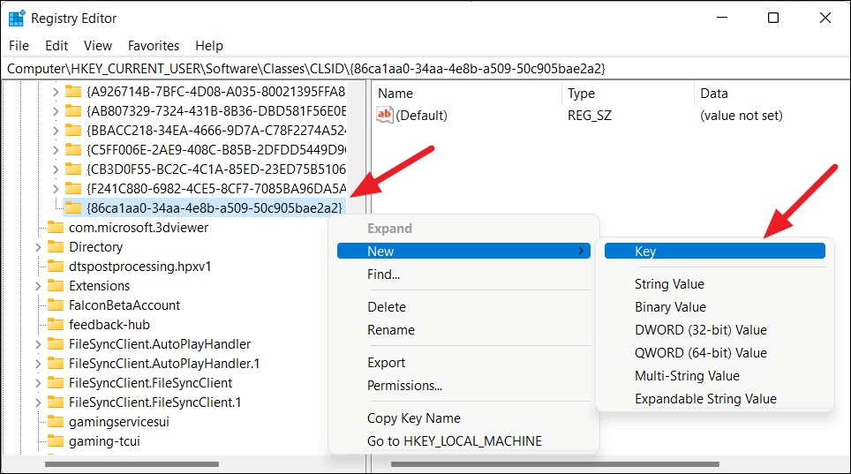Click folder icon of gaming-tcui
Screen dimensions: 851x474
(56, 440)
